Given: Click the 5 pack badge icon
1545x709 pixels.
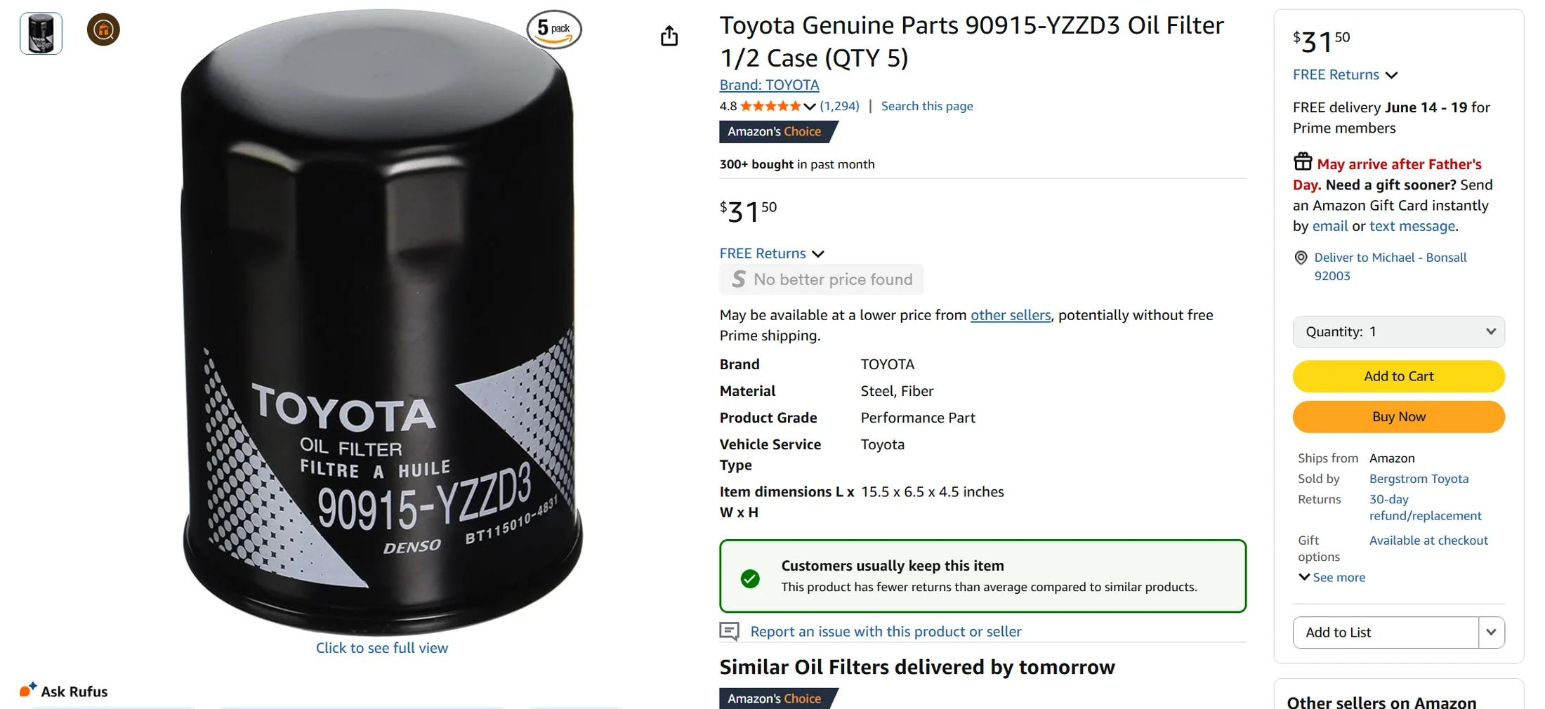Looking at the screenshot, I should (554, 29).
